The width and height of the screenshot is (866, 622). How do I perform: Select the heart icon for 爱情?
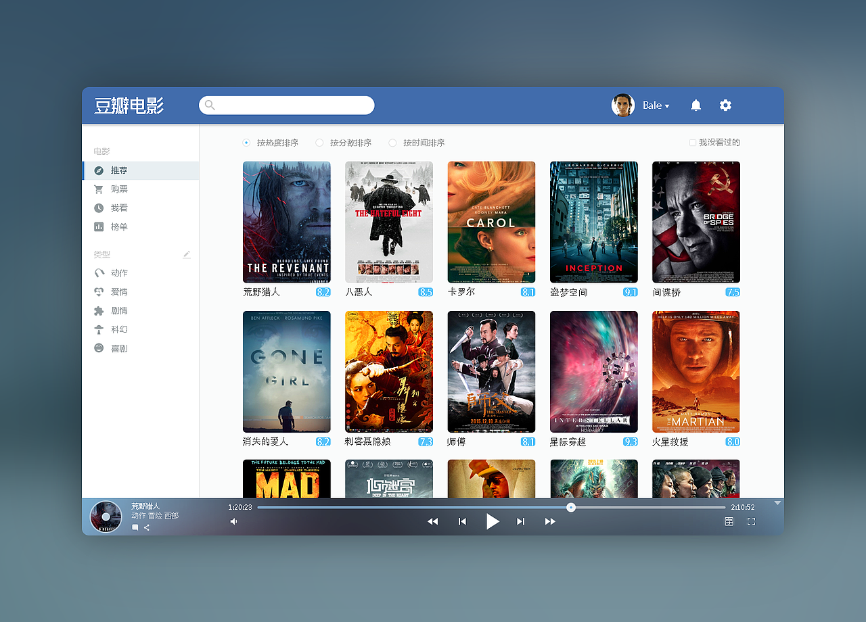pyautogui.click(x=99, y=292)
